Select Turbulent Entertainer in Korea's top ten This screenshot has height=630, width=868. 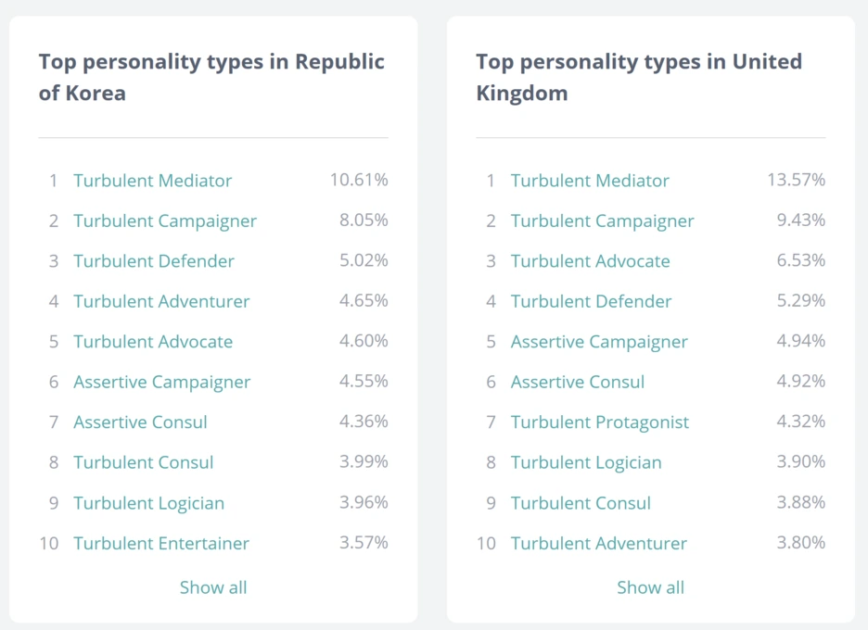point(160,543)
